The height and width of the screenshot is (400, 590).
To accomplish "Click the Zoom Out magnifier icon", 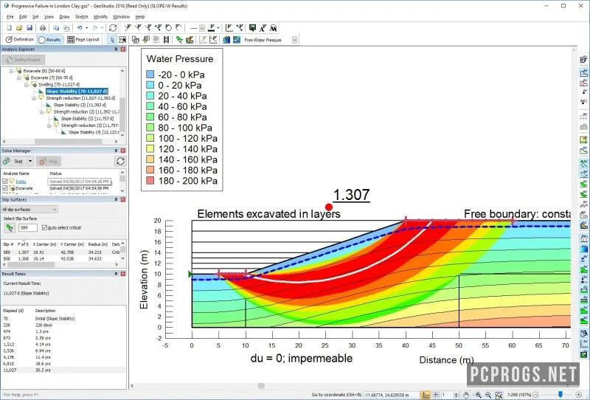I will pos(488,395).
